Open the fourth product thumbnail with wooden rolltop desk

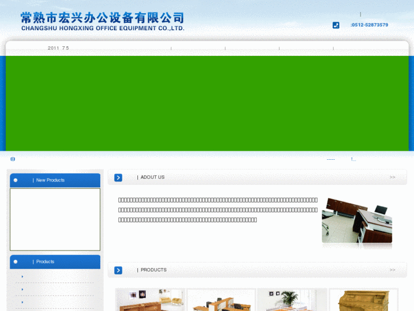pyautogui.click(x=363, y=300)
